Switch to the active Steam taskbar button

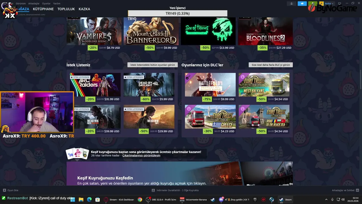285,199
